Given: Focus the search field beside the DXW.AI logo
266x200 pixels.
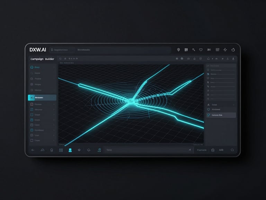Looking at the screenshot, I should [x=62, y=50].
